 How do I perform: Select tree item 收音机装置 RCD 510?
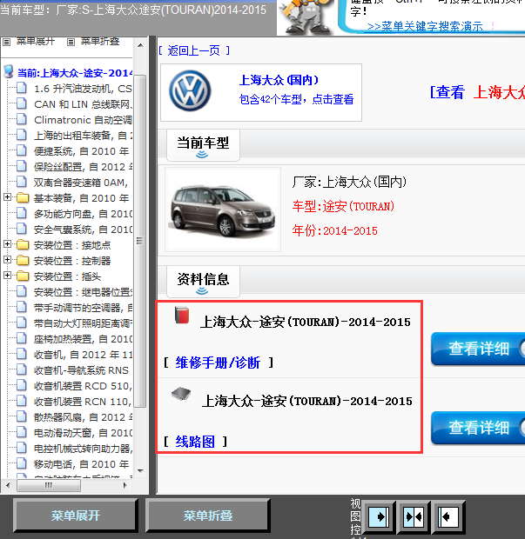click(83, 386)
